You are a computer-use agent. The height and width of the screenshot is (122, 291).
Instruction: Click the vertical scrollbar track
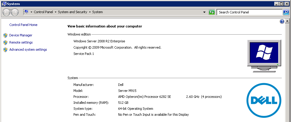[287, 72]
